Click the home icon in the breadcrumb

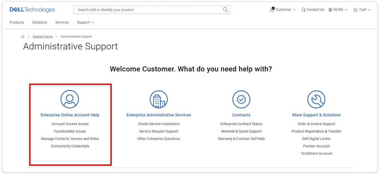(x=23, y=36)
